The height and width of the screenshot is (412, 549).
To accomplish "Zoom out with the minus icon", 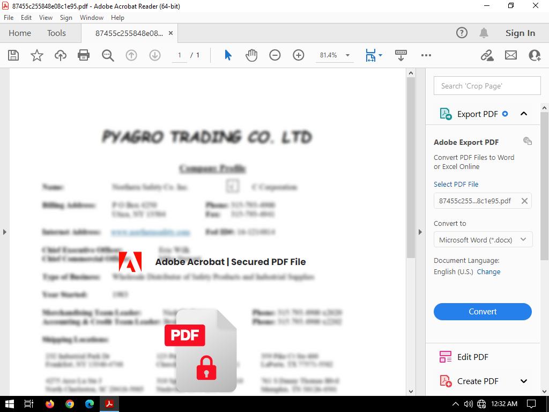I will point(275,55).
